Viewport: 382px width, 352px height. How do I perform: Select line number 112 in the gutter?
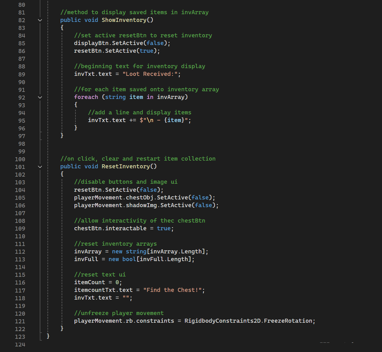tap(20, 252)
